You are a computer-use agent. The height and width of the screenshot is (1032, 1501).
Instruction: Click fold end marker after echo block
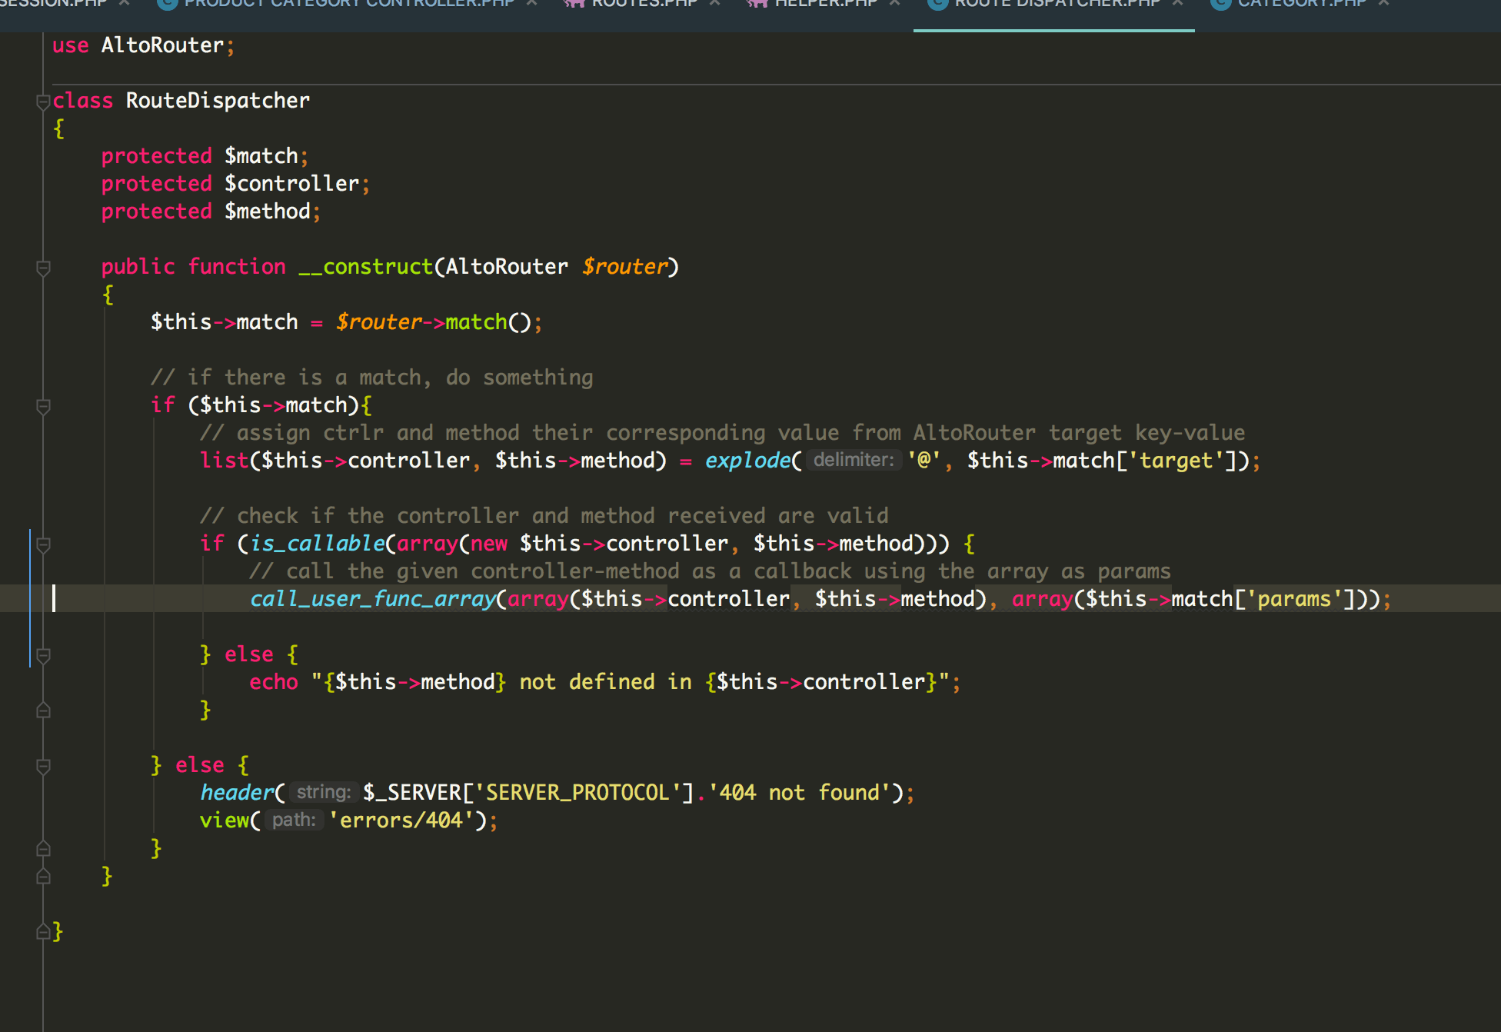tap(44, 711)
